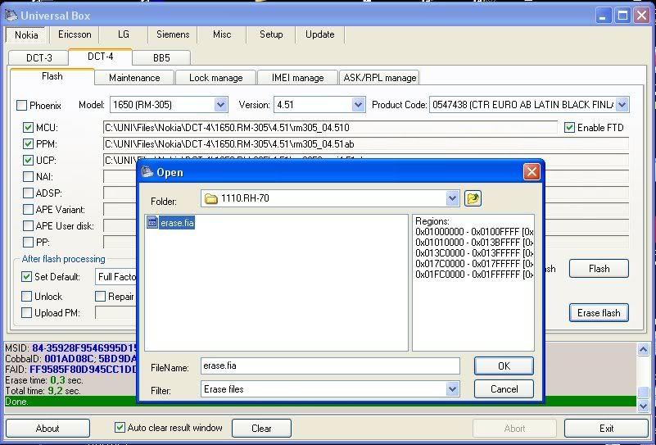This screenshot has height=445, width=656.
Task: Switch to the Ericsson tab
Action: (75, 34)
